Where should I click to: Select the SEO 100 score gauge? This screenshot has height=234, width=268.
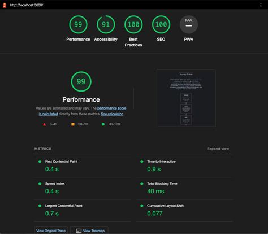click(161, 24)
